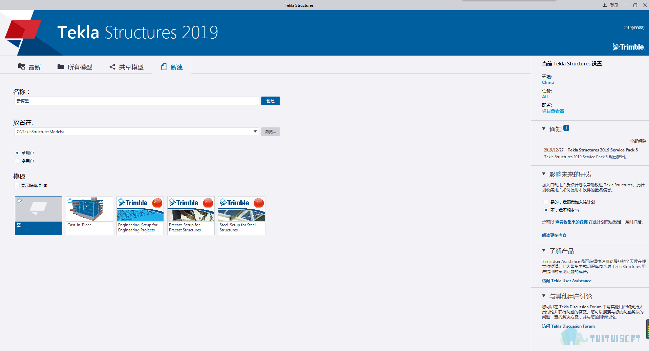Viewport: 649px width, 351px height.
Task: Select the 多用户 radio option
Action: [x=17, y=161]
